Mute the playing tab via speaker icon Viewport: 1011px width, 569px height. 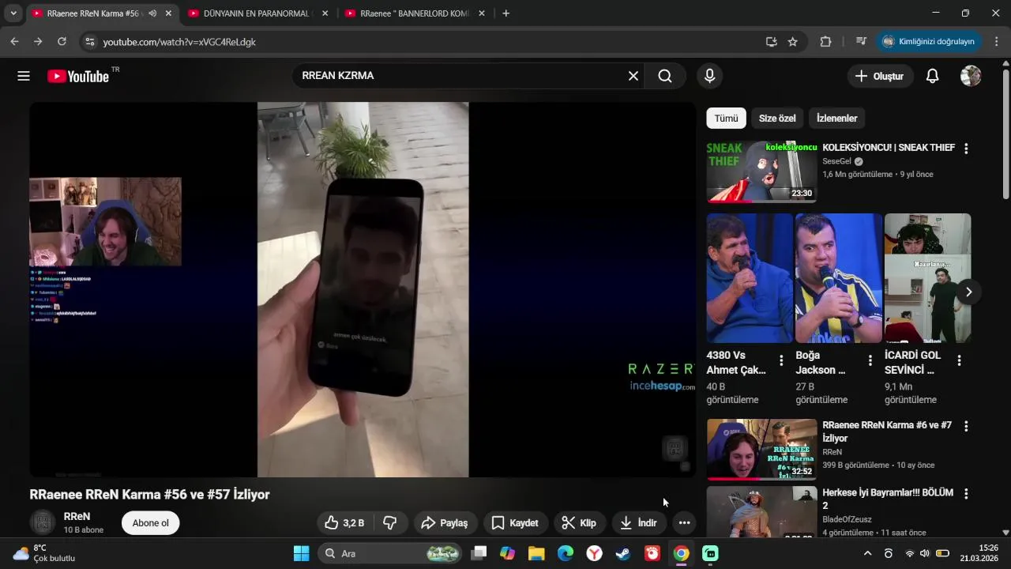(x=152, y=13)
